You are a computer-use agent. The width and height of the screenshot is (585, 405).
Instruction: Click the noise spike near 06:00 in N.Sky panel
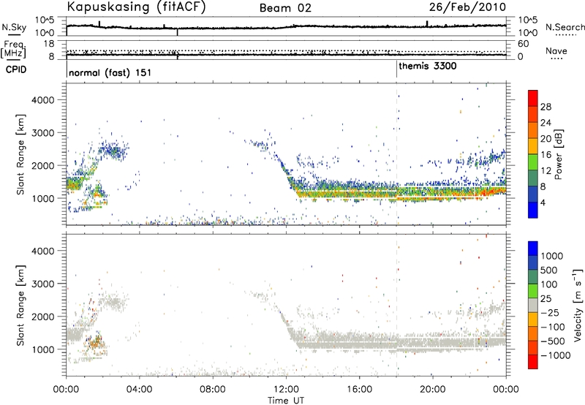click(x=177, y=32)
